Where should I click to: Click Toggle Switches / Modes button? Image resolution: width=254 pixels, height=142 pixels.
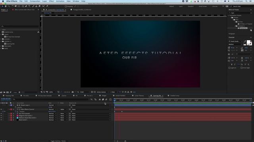(x=58, y=141)
